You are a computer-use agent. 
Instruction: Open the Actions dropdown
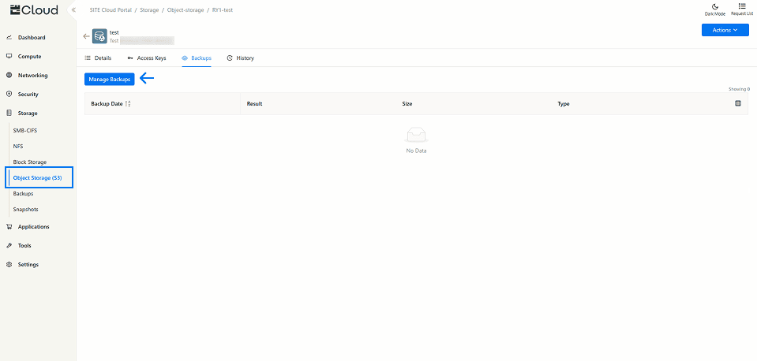(x=725, y=30)
